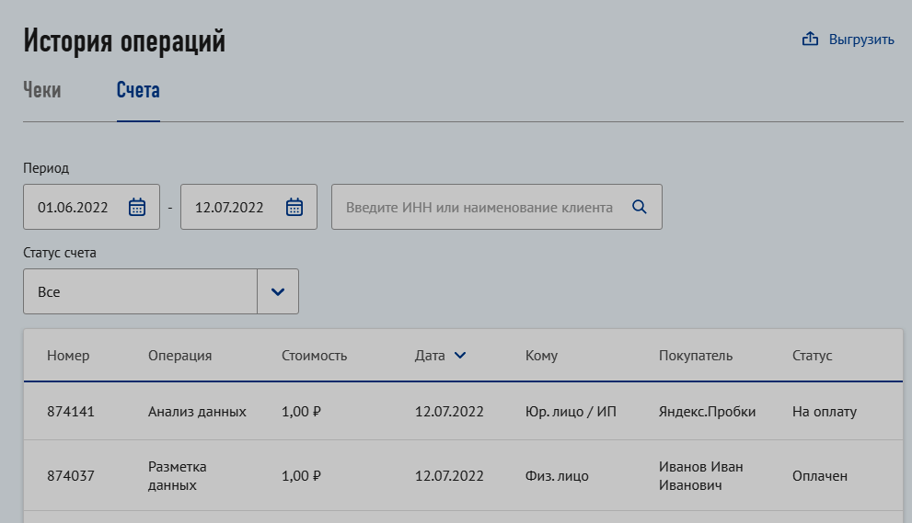Click the start date field 01.06.2022
Image resolution: width=912 pixels, height=523 pixels.
[73, 207]
